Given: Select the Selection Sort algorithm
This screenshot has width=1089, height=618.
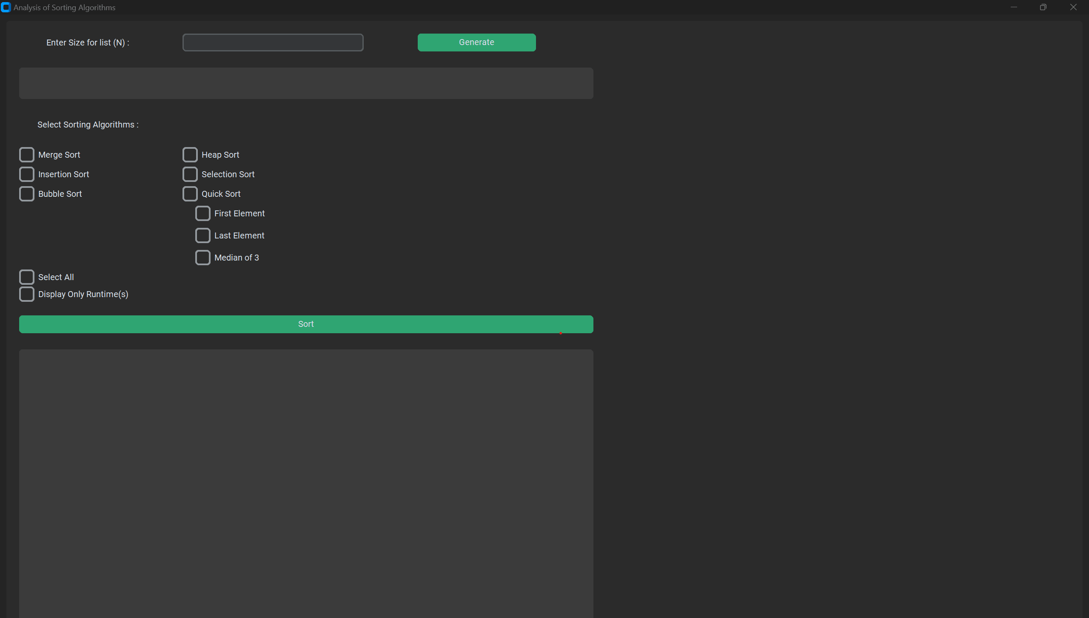Looking at the screenshot, I should click(190, 174).
